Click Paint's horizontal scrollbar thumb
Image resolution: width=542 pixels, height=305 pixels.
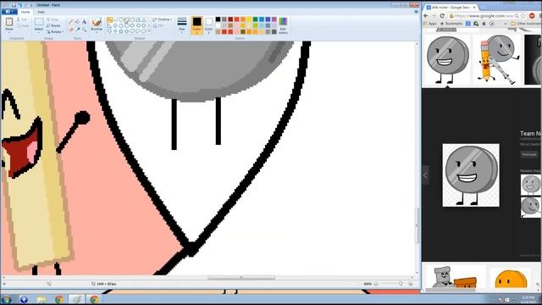point(241,278)
